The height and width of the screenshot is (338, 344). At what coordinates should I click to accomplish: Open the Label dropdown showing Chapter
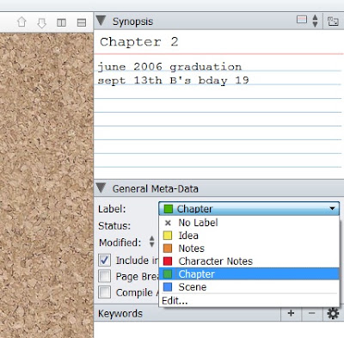pos(249,208)
